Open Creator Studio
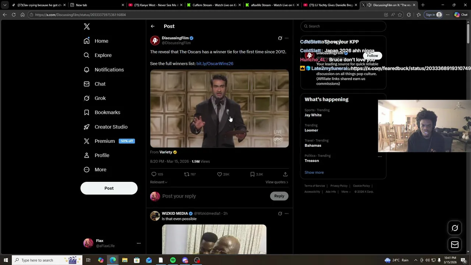Screen dimensions: 471x265 [106, 127]
